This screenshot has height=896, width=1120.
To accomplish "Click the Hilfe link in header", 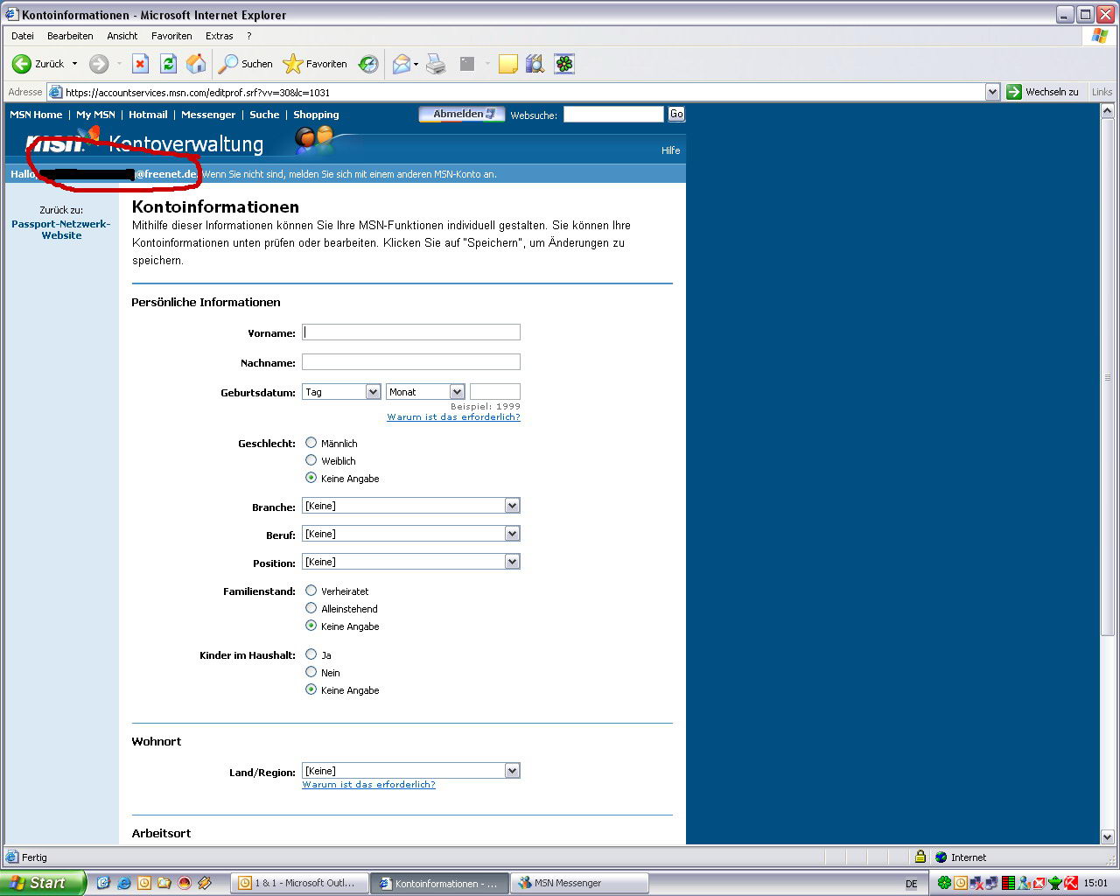I will coord(670,150).
